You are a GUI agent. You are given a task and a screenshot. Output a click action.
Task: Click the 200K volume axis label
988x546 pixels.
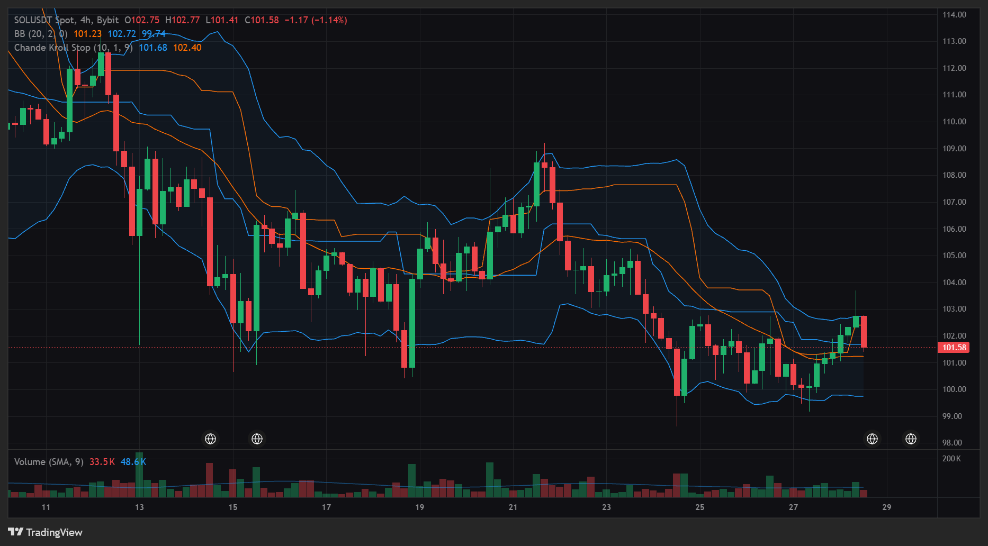coord(951,459)
